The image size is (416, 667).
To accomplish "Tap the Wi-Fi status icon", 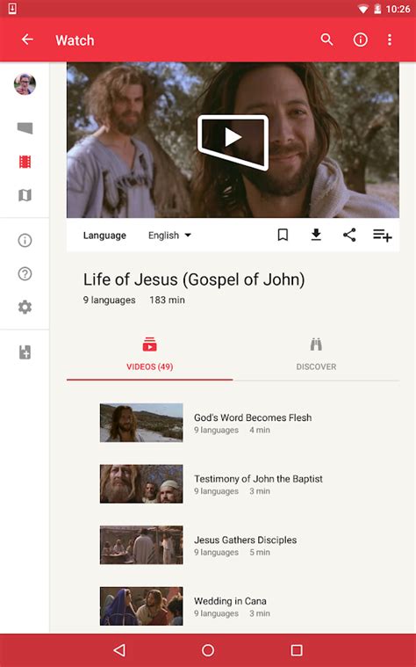I will pyautogui.click(x=362, y=9).
